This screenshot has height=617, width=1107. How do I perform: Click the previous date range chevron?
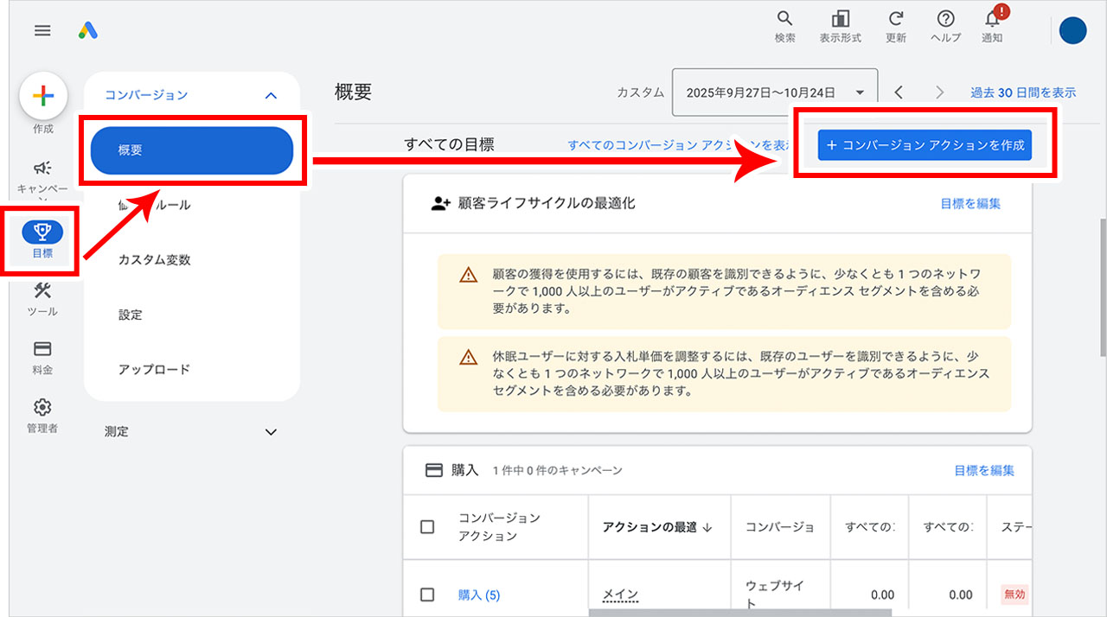coord(899,92)
